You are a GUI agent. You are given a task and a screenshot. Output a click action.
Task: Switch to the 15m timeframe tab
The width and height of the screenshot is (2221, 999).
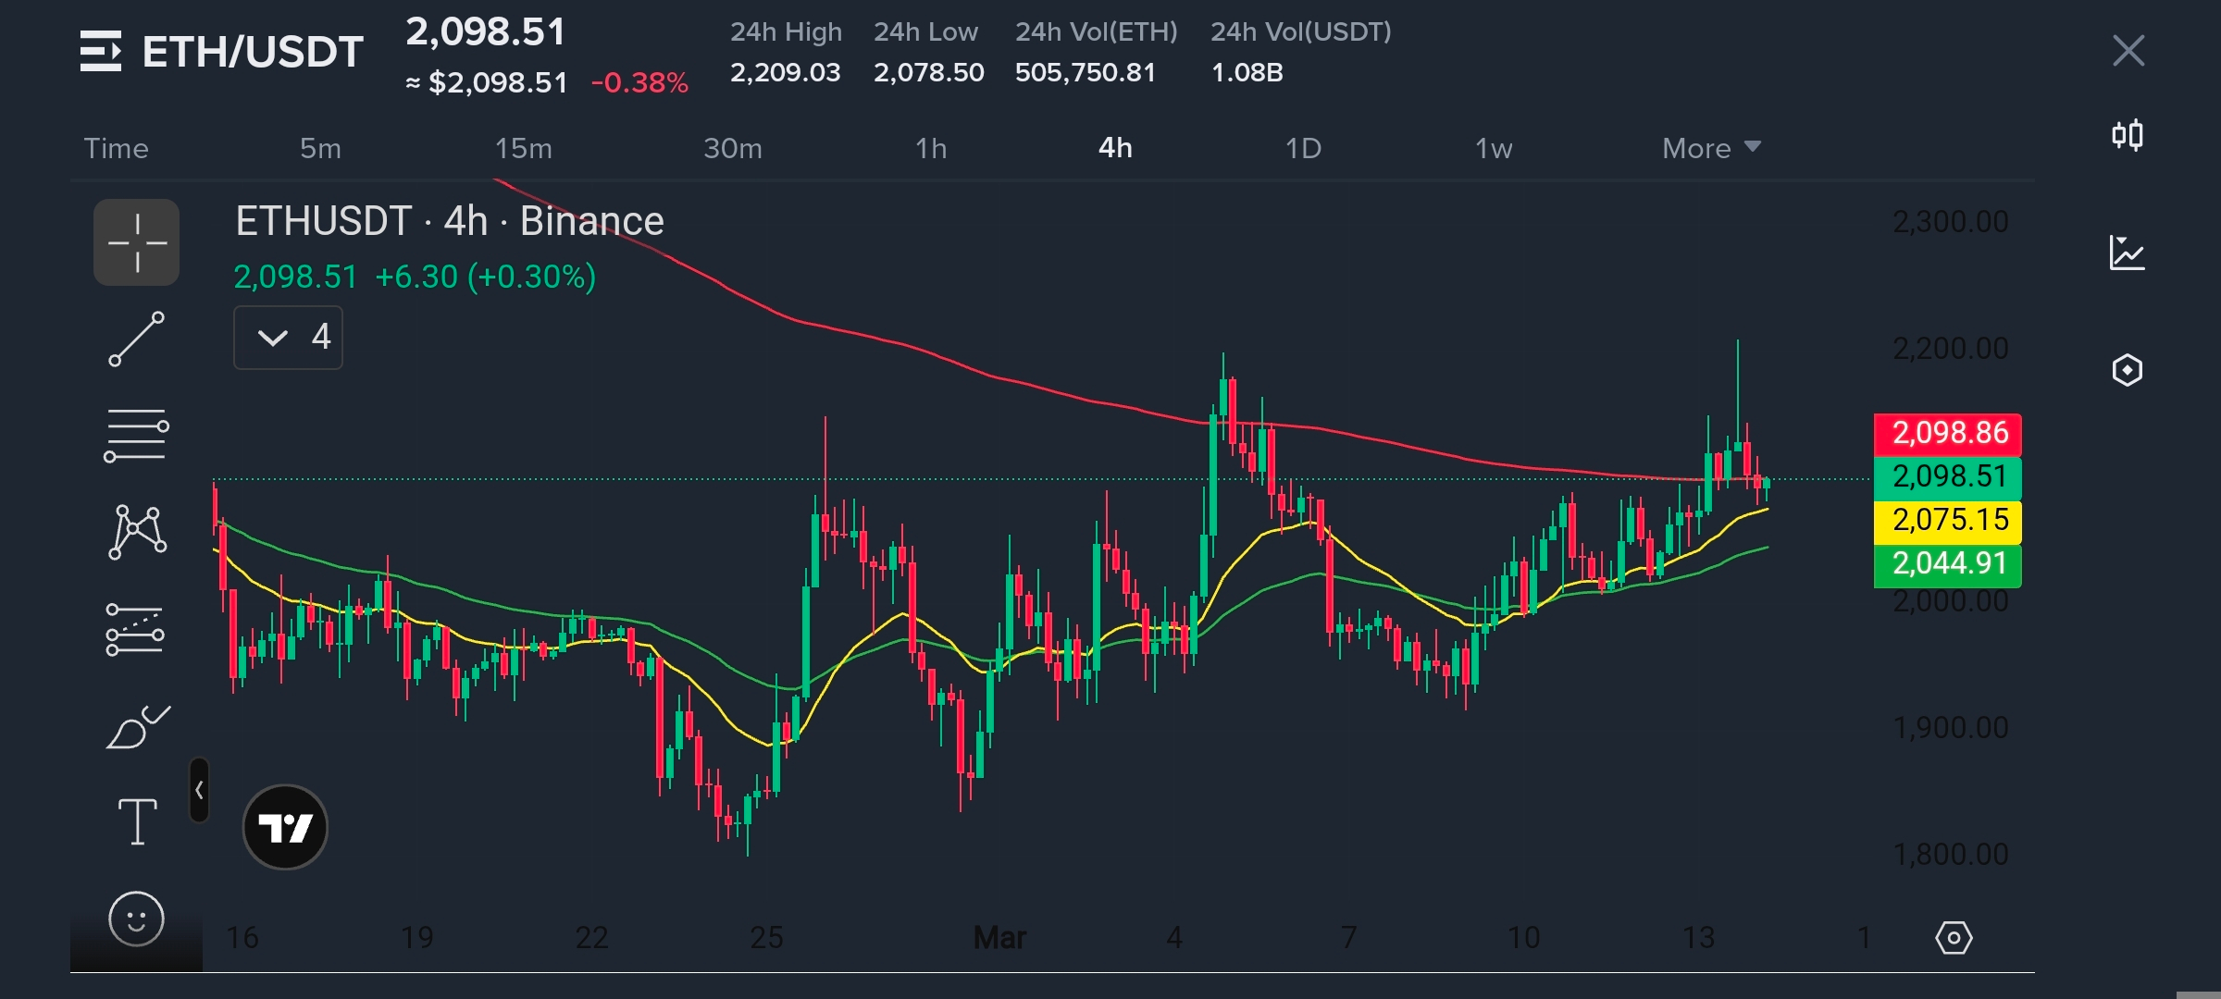(x=523, y=148)
